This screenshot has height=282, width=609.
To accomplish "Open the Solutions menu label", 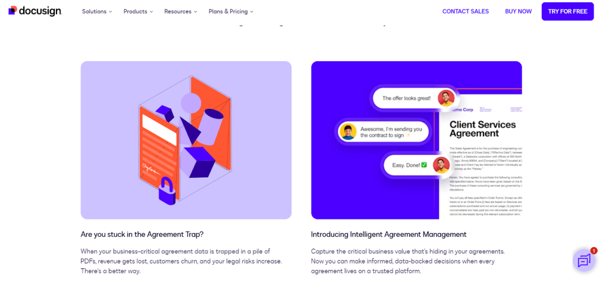I will pyautogui.click(x=94, y=12).
